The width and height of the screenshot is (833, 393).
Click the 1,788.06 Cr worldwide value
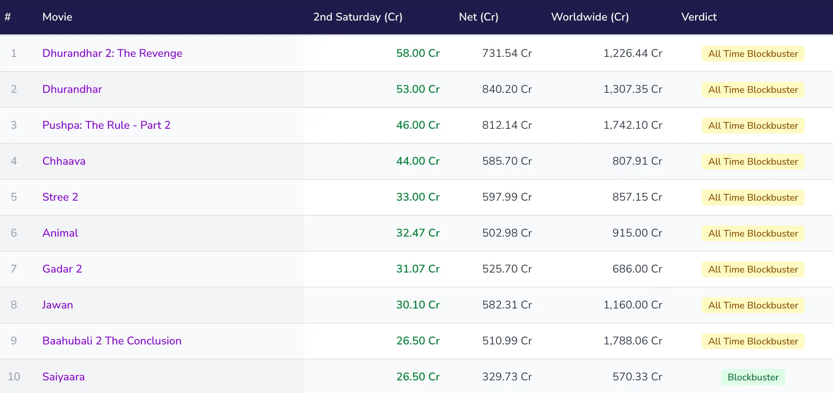pos(632,341)
